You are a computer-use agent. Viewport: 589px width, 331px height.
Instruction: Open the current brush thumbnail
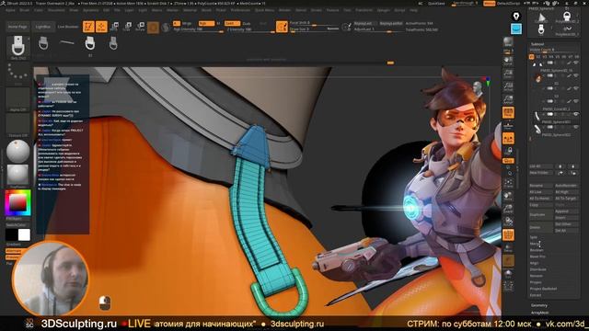(x=17, y=47)
